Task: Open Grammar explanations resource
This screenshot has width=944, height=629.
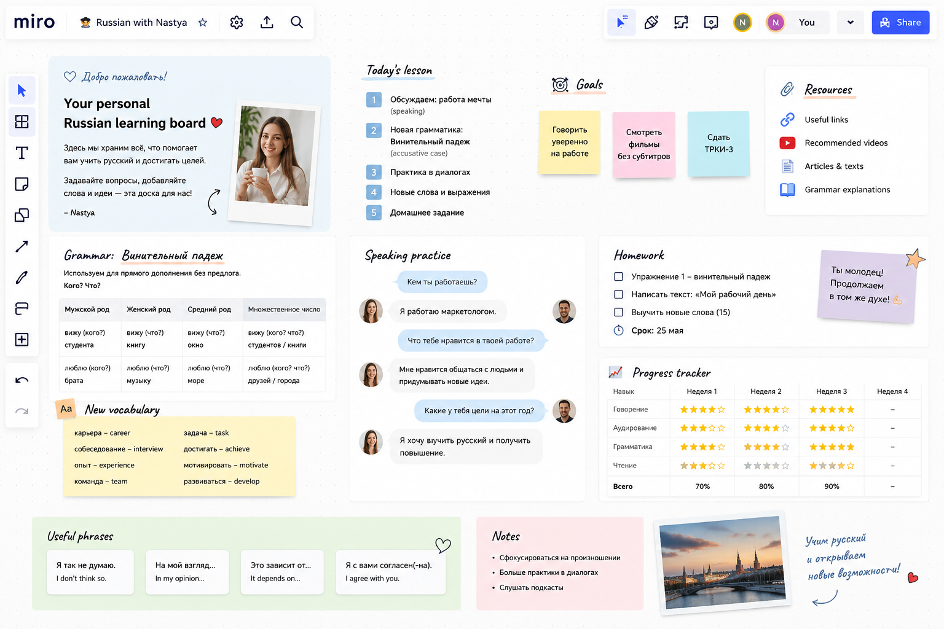Action: coord(847,190)
